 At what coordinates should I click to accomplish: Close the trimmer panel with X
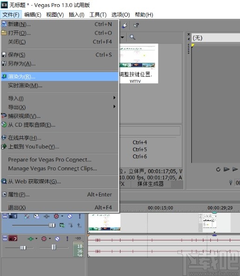(189, 34)
